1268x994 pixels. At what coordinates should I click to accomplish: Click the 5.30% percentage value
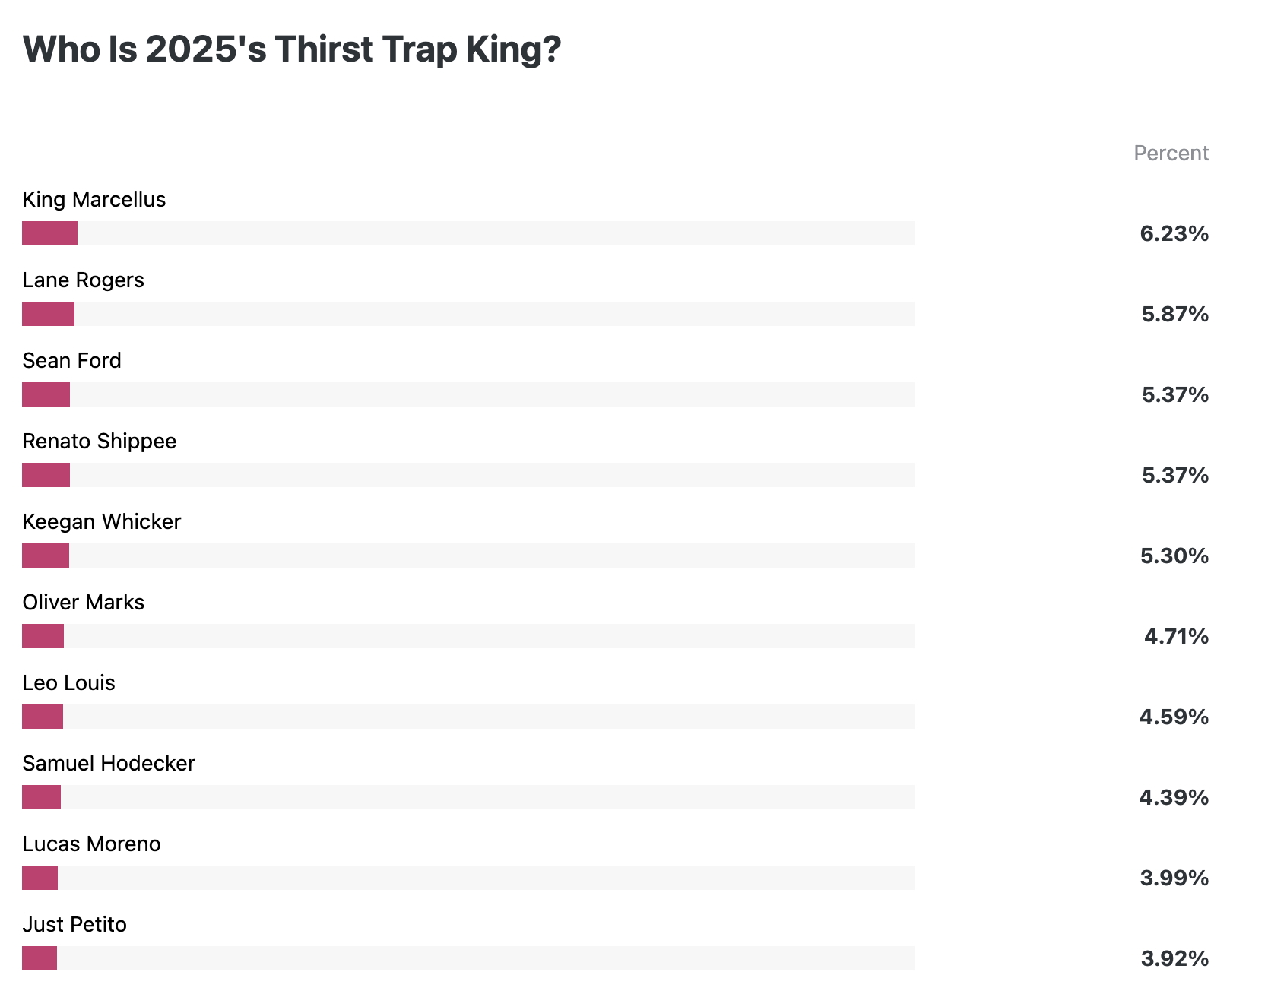(1174, 556)
